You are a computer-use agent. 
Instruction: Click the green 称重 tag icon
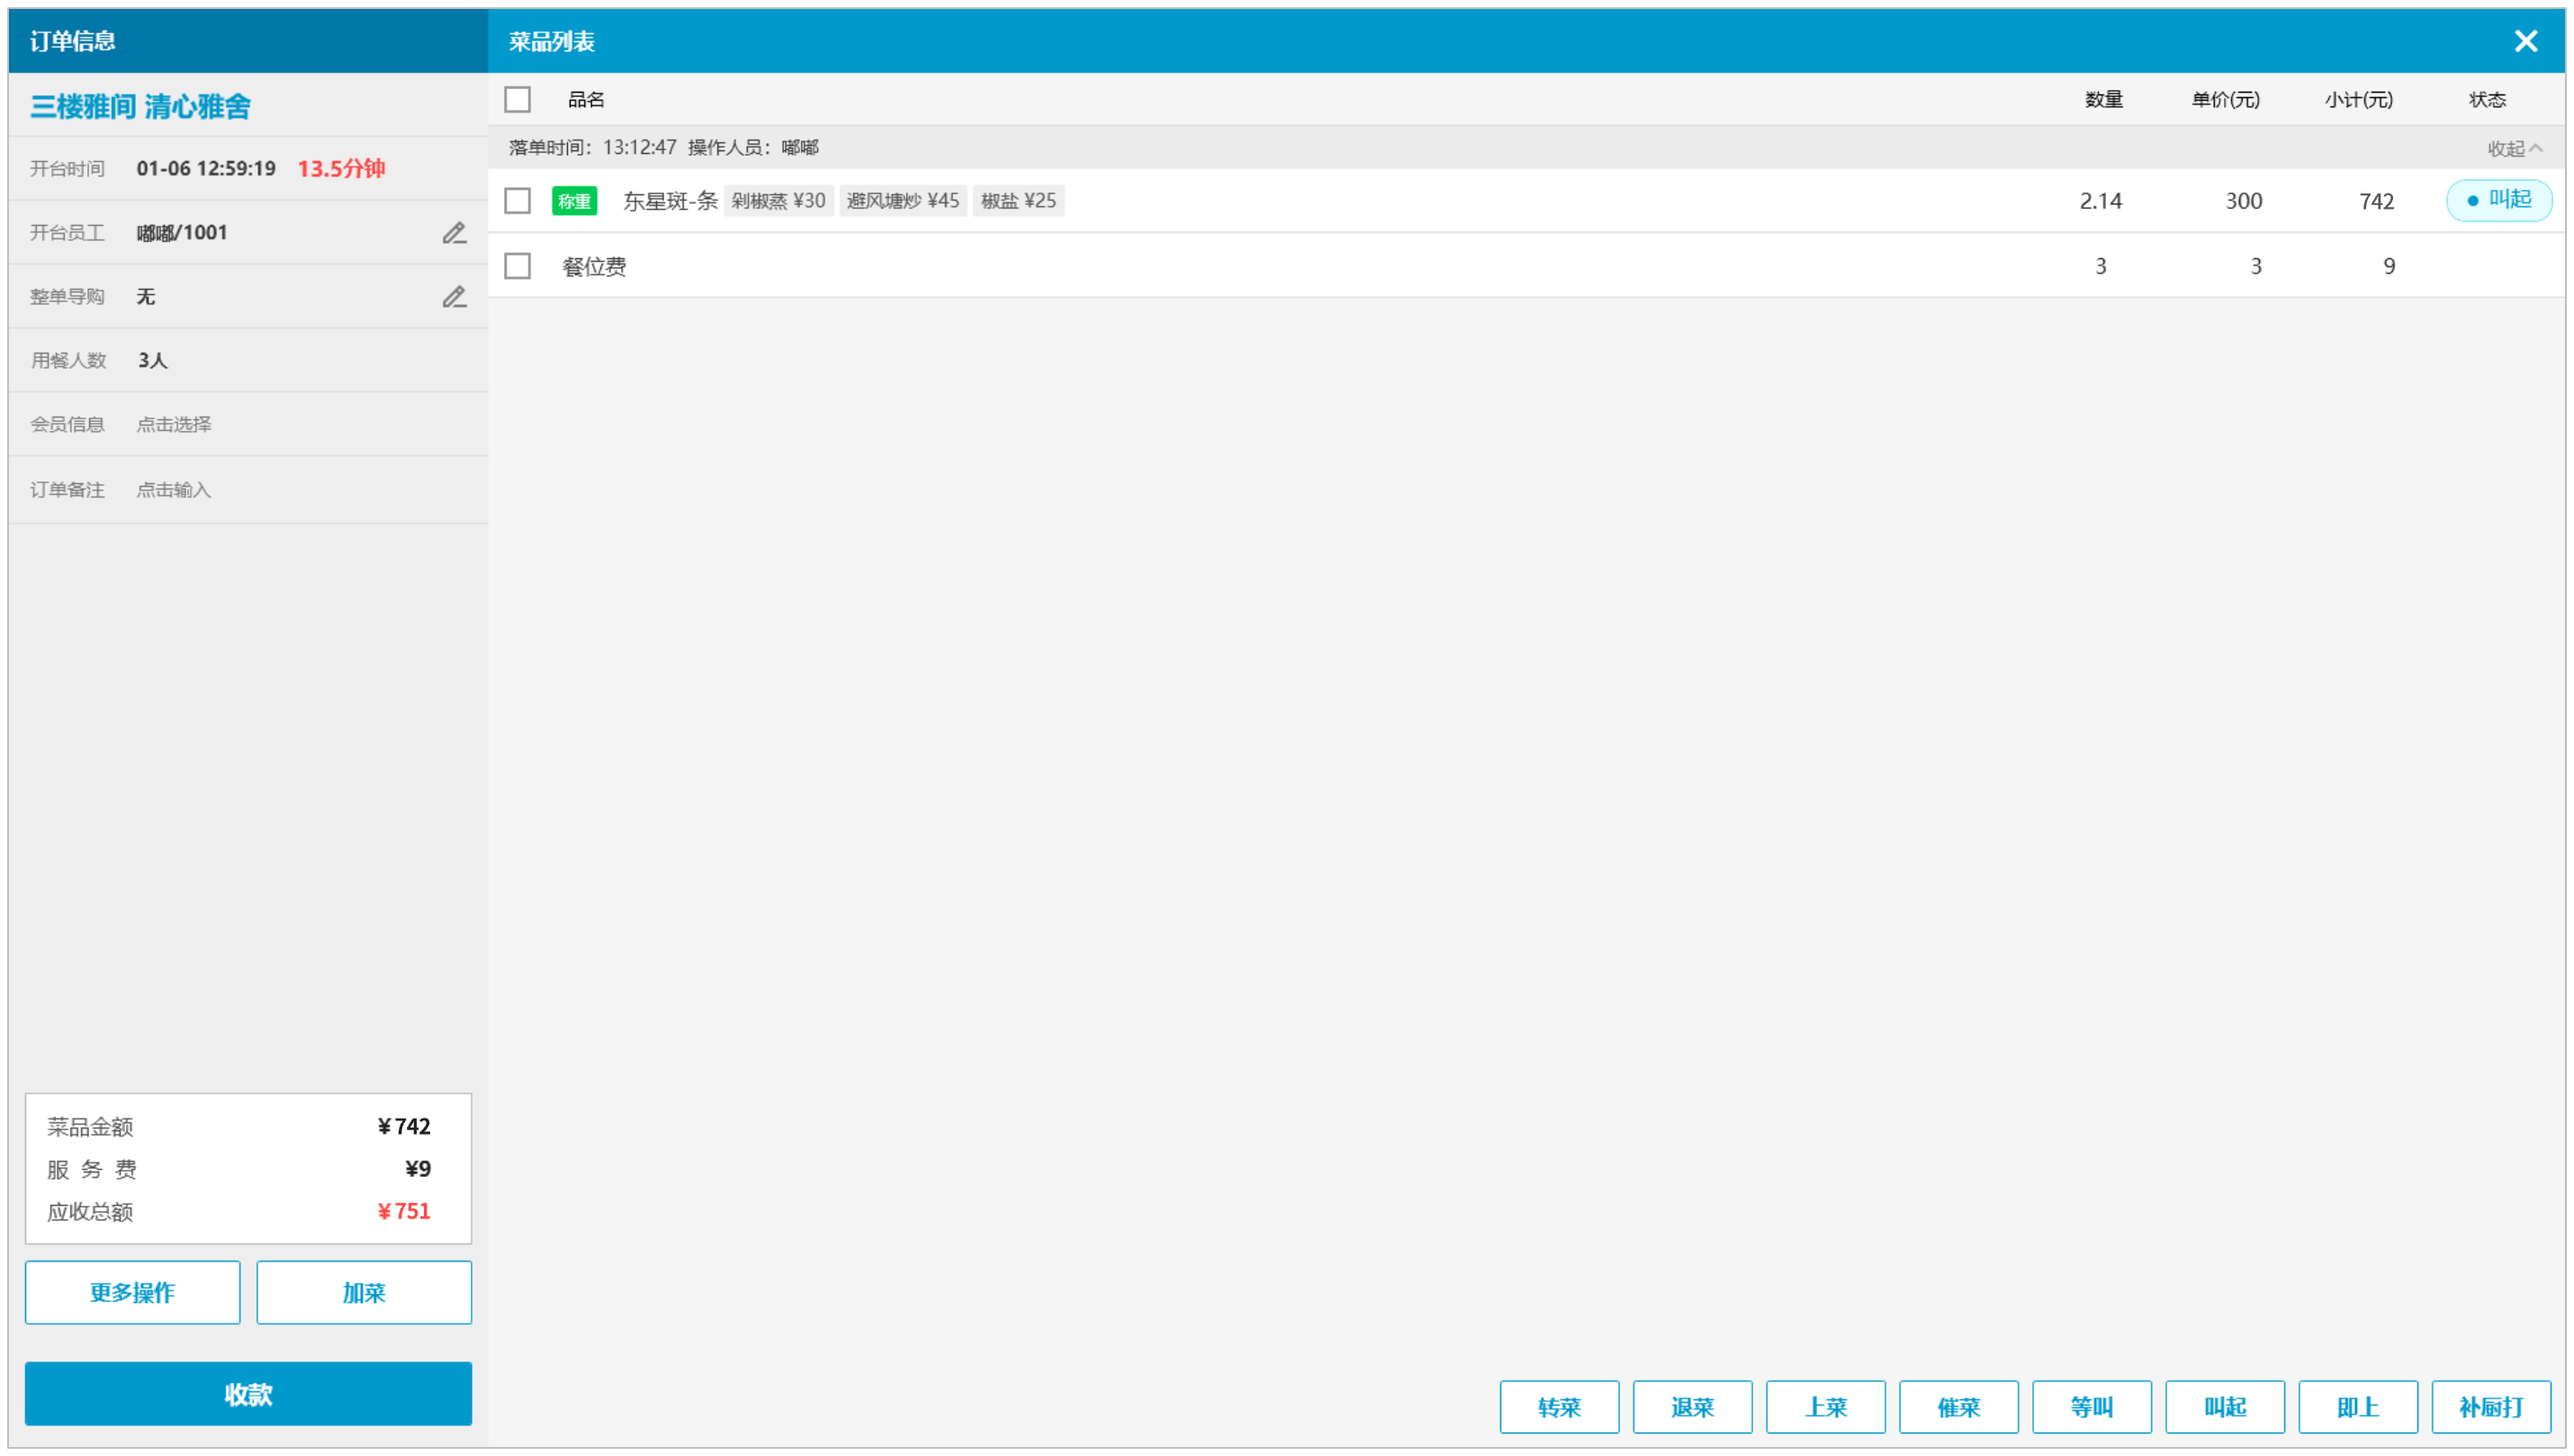click(574, 201)
